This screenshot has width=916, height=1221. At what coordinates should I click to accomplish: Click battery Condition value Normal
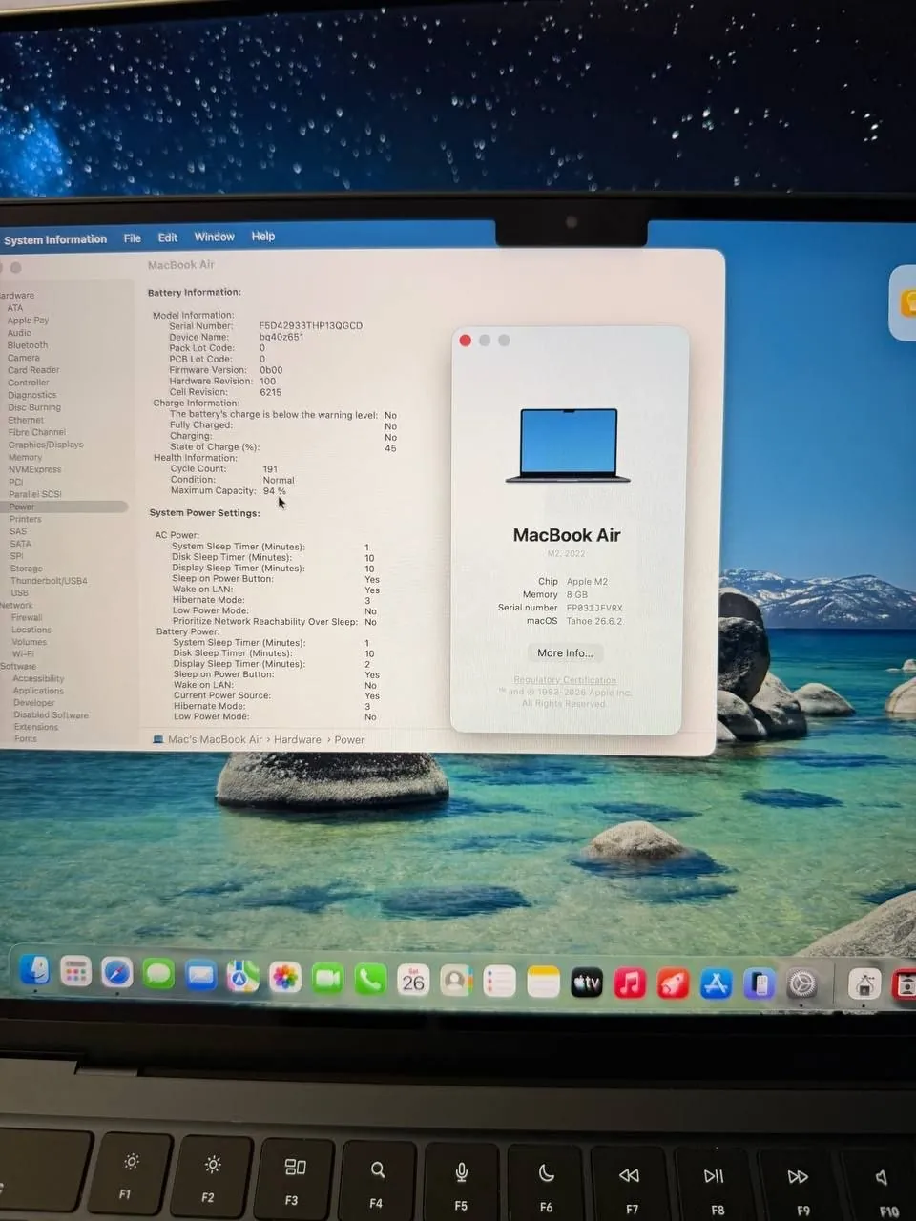coord(279,480)
